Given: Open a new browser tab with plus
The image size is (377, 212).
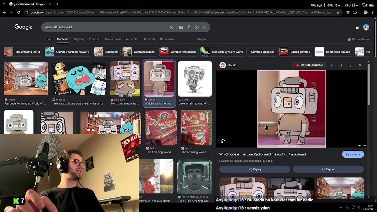Looking at the screenshot, I should [57, 4].
